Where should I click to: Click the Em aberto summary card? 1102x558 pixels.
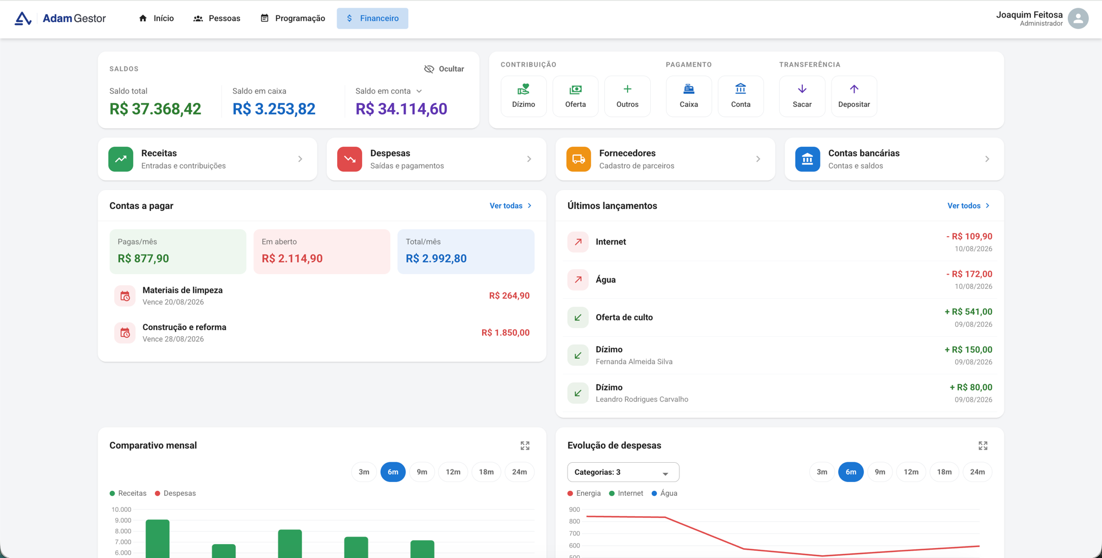pyautogui.click(x=322, y=251)
